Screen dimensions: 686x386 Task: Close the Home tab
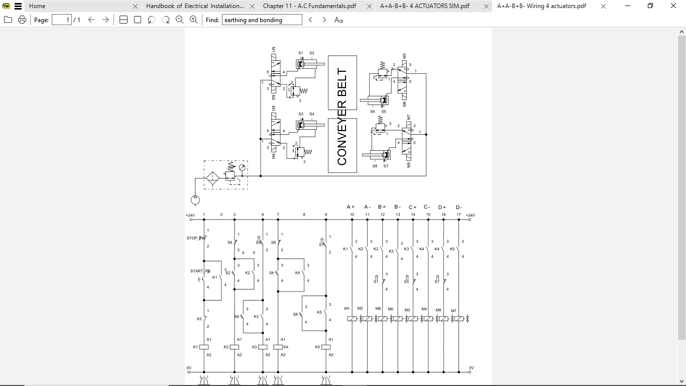pos(135,7)
